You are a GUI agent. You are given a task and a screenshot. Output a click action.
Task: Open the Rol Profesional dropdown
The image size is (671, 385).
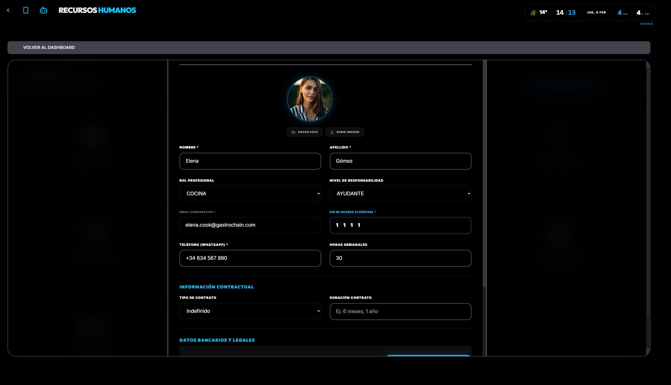[x=250, y=194]
